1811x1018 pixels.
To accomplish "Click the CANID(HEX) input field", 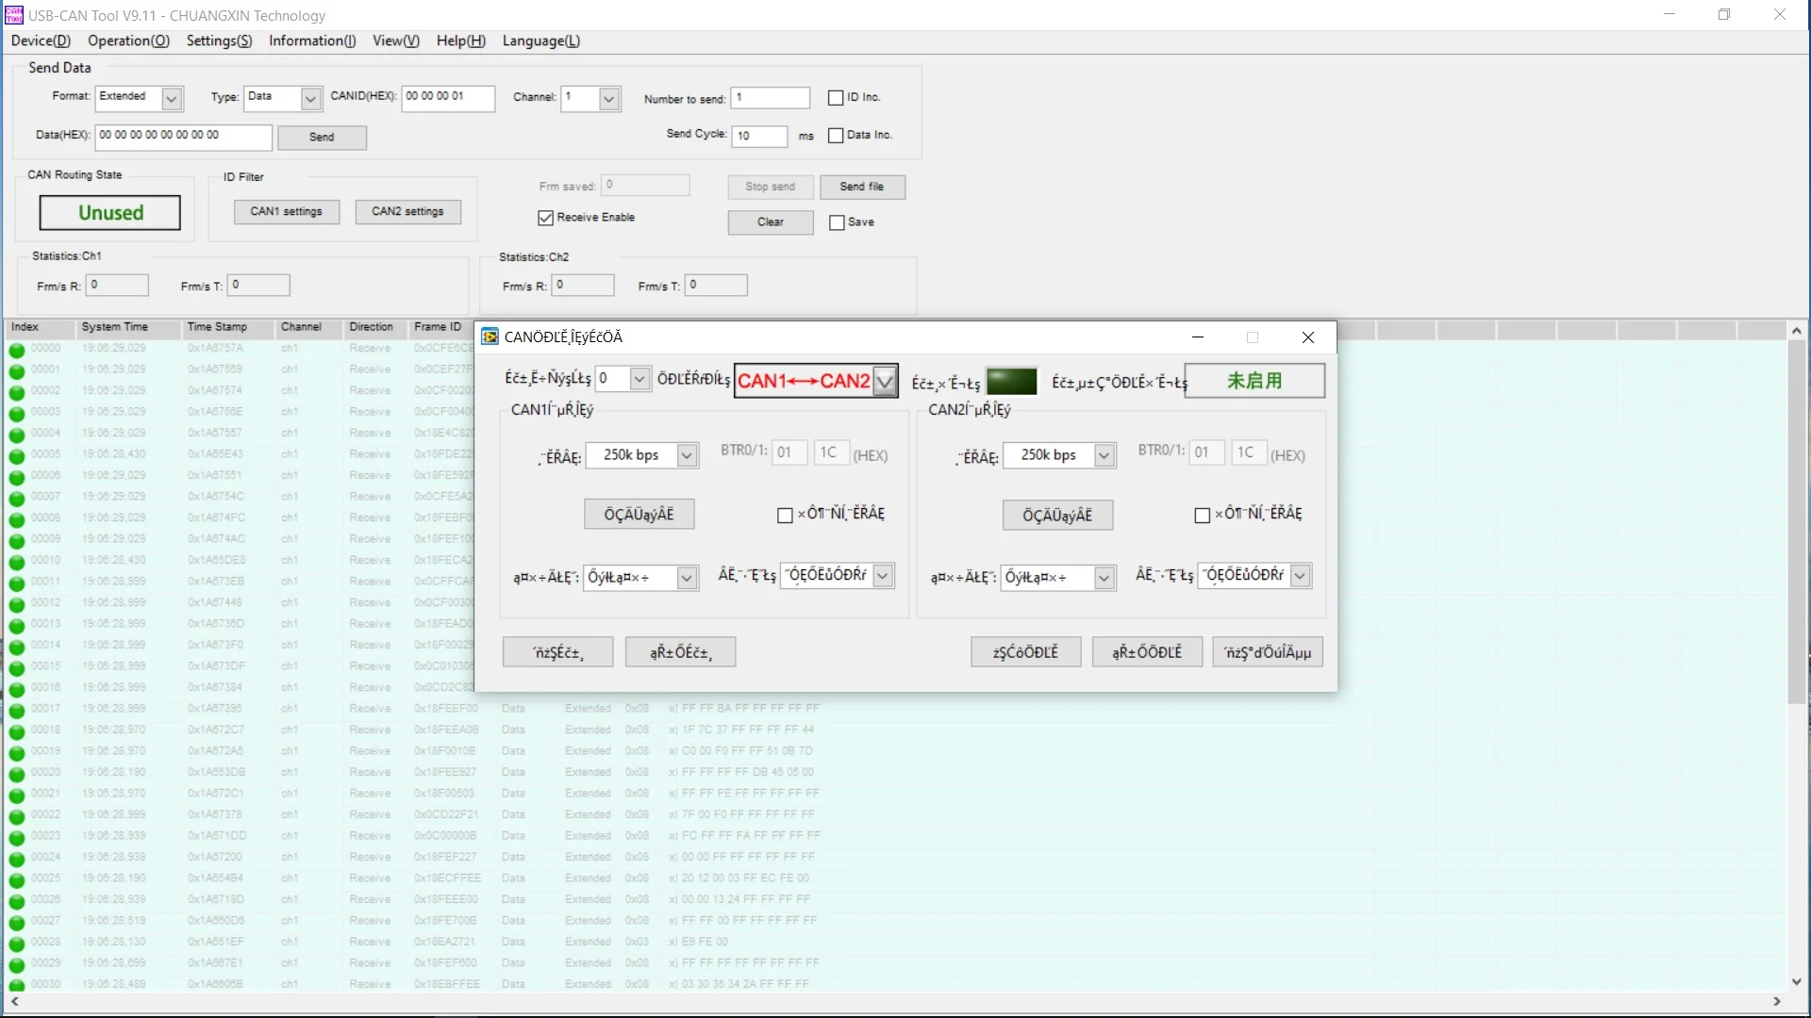I will click(447, 98).
